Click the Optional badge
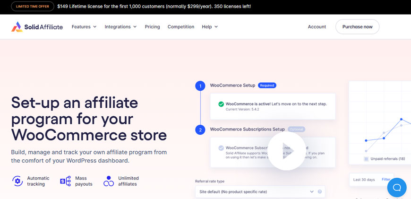 pyautogui.click(x=297, y=129)
